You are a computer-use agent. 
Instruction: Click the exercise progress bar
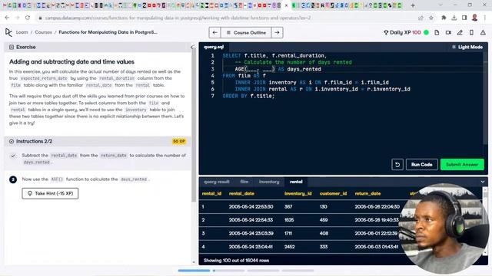246,271
